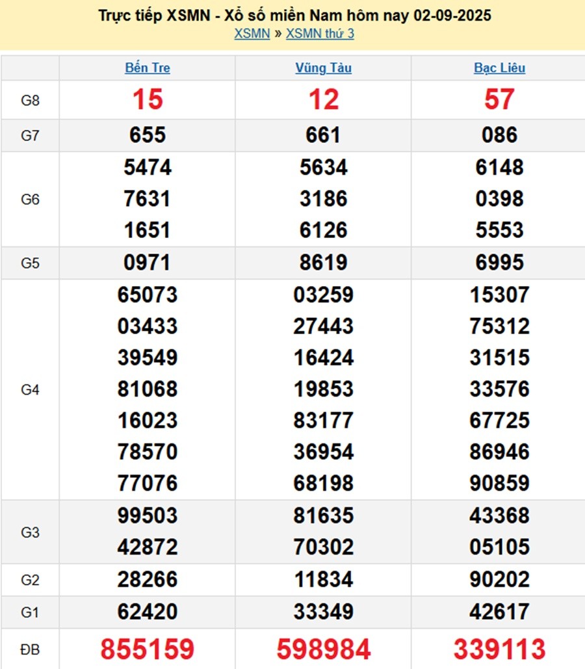Open the XSMN breadcrumb link
The image size is (585, 669).
point(252,34)
